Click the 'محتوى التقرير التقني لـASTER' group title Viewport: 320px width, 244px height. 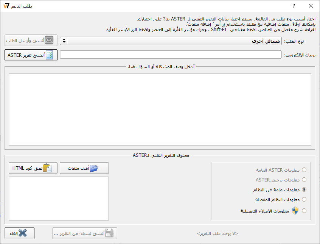point(161,155)
